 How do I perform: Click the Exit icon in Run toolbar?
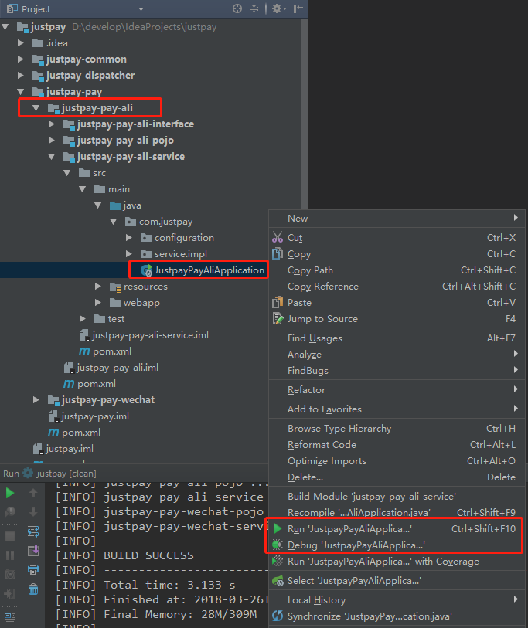tap(10, 594)
